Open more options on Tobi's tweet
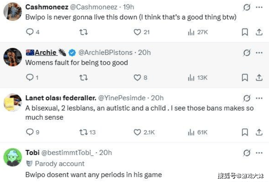This screenshot has height=182, width=269. (x=259, y=153)
